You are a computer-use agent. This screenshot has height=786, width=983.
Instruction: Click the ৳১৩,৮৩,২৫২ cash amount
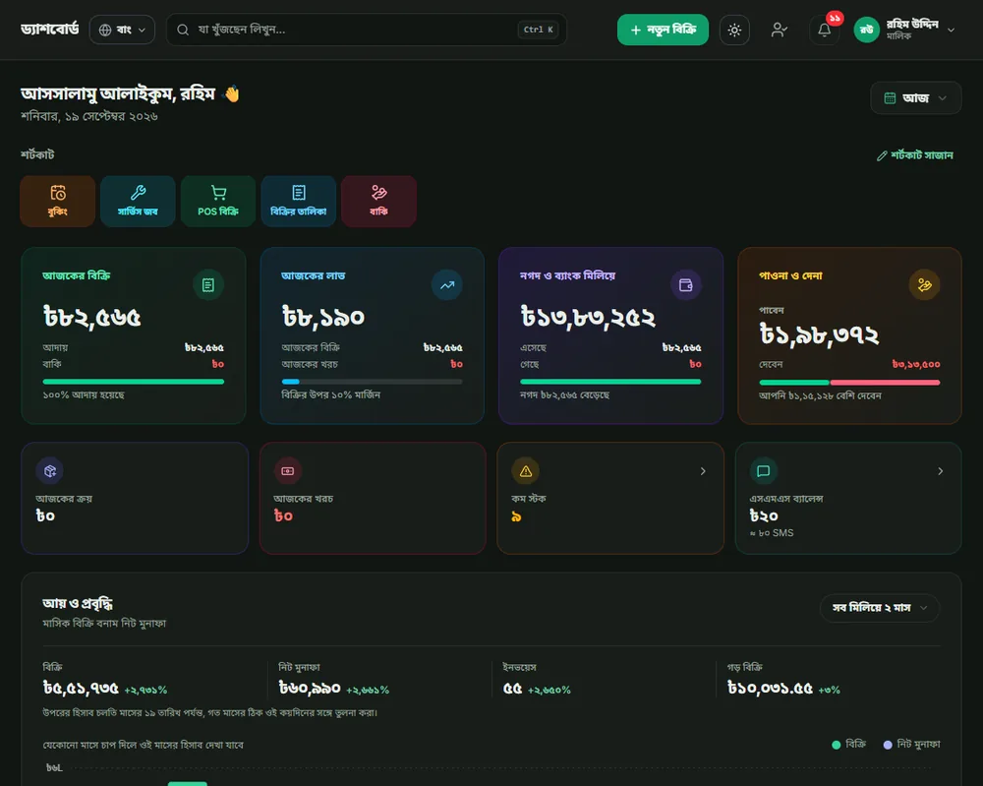588,317
